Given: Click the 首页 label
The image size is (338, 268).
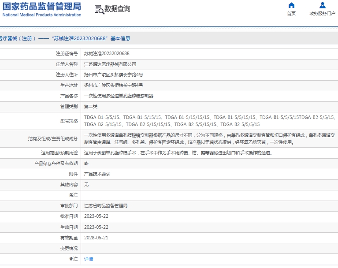Looking at the screenshot, I should tap(291, 13).
